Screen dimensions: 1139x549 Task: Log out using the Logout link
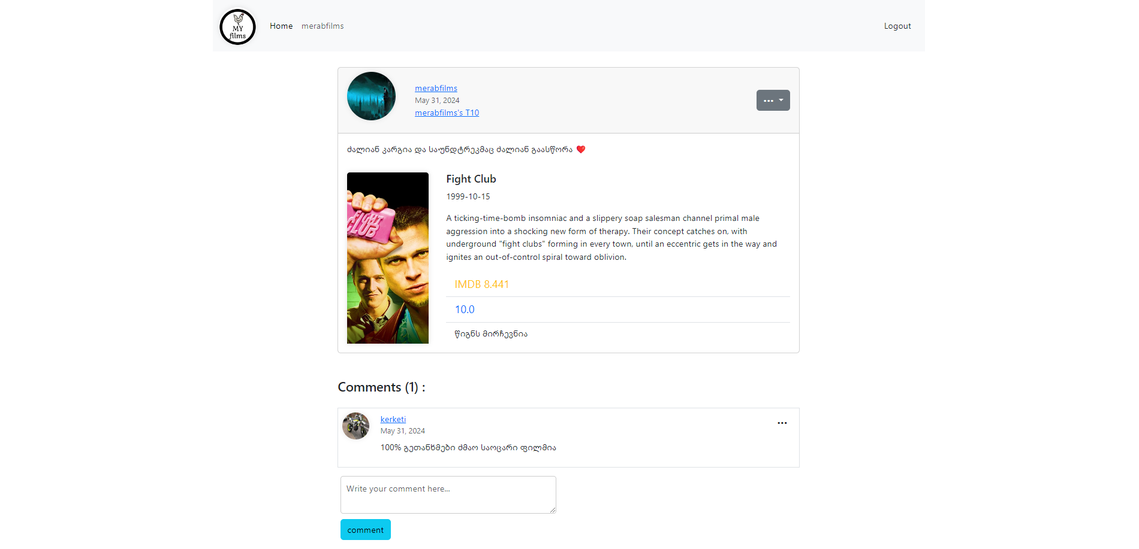point(897,26)
